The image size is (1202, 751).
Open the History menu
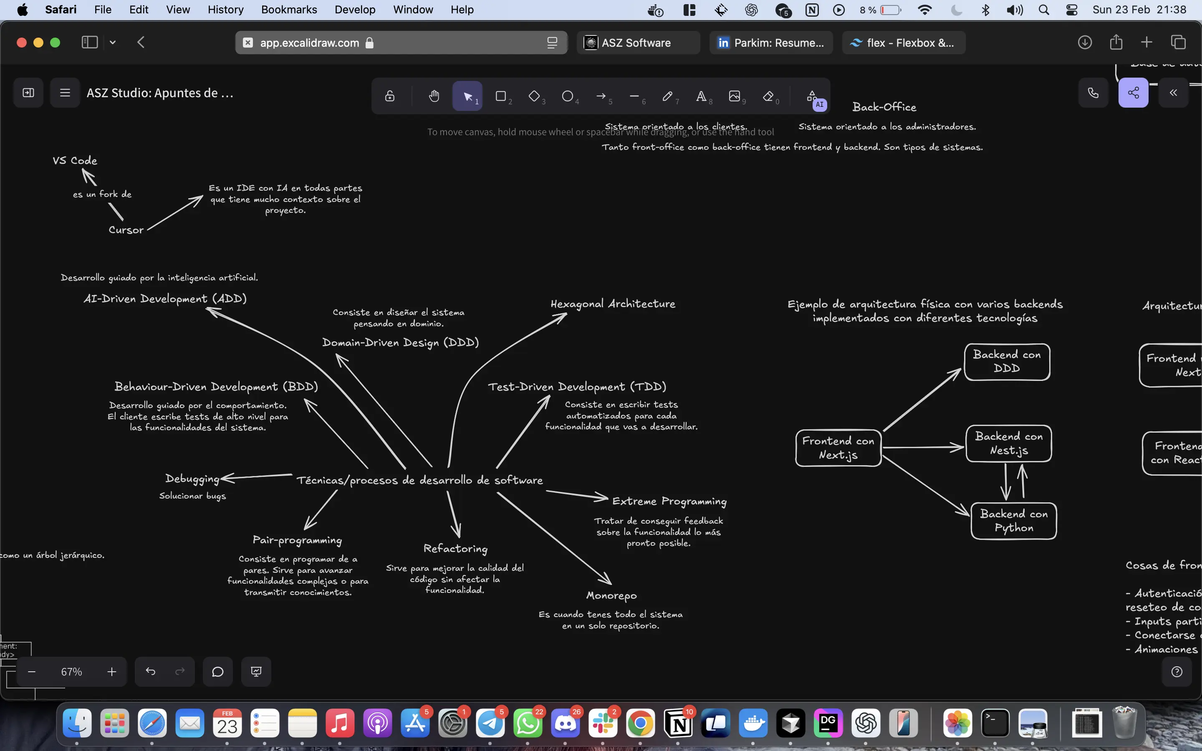coord(225,10)
